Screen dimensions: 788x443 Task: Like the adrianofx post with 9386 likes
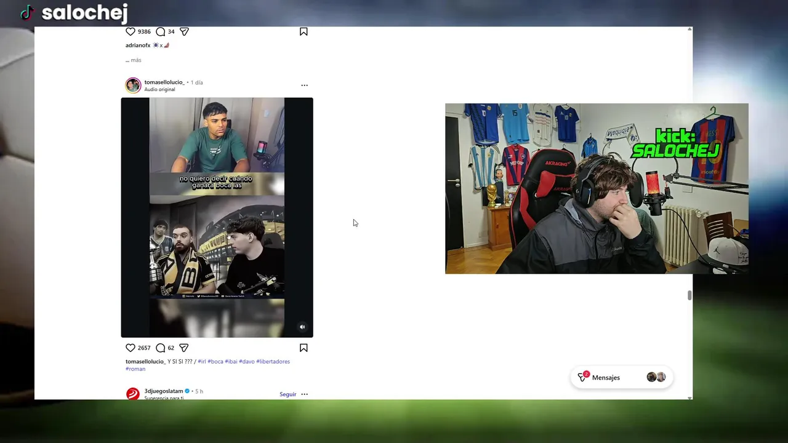tap(131, 31)
